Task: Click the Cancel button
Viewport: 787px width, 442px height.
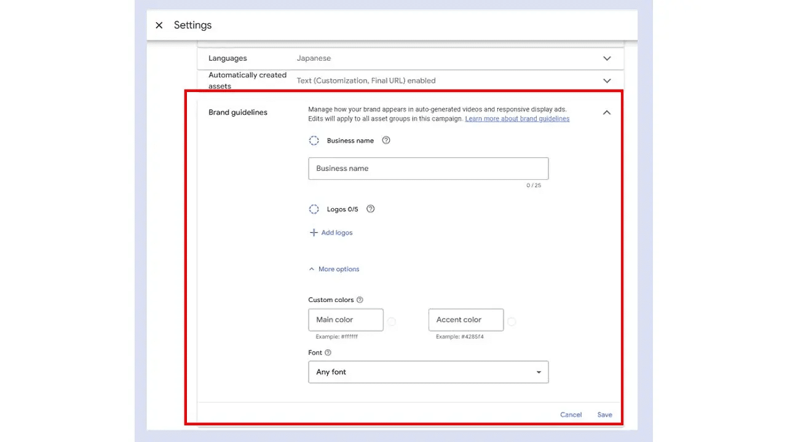Action: [x=571, y=415]
